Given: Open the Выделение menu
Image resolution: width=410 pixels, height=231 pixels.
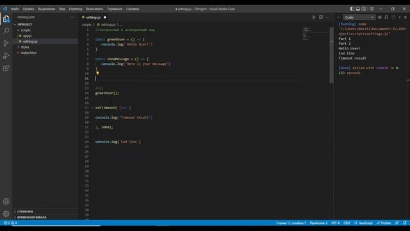Looking at the screenshot, I should (47, 8).
